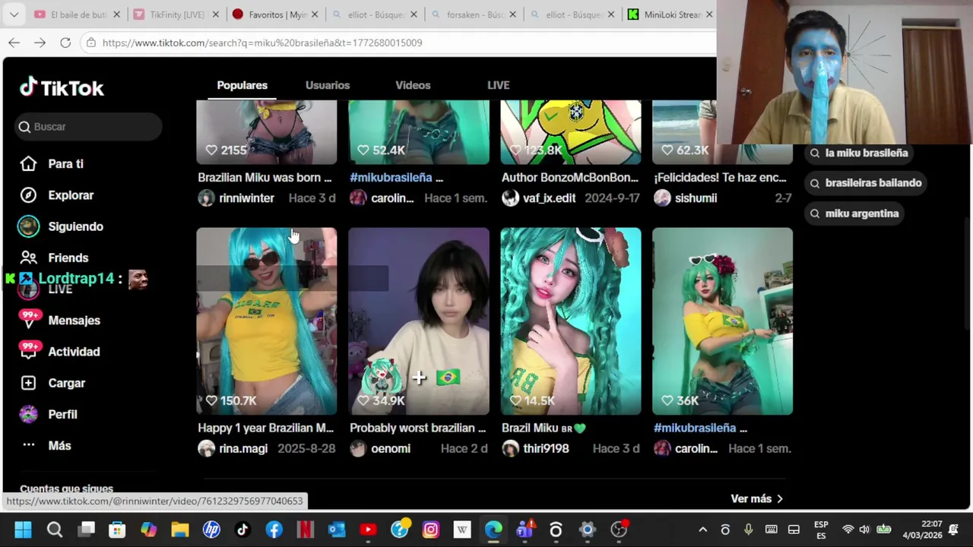Switch to the Videos tab

pyautogui.click(x=413, y=85)
